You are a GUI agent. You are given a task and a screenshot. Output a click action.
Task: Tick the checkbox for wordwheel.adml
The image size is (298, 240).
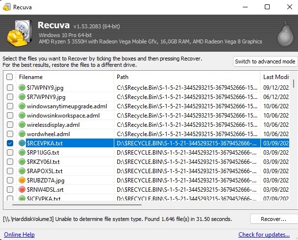coord(10,134)
